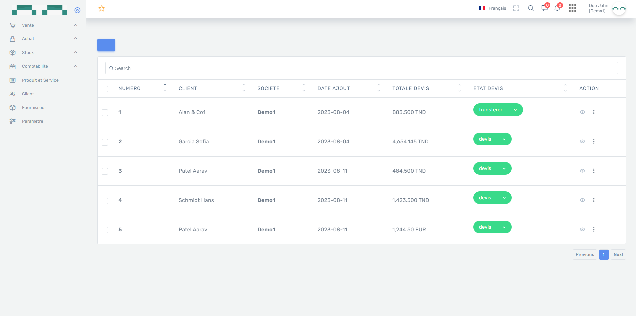Select all rows with header checkbox
Screen dimensions: 636x316
point(105,89)
